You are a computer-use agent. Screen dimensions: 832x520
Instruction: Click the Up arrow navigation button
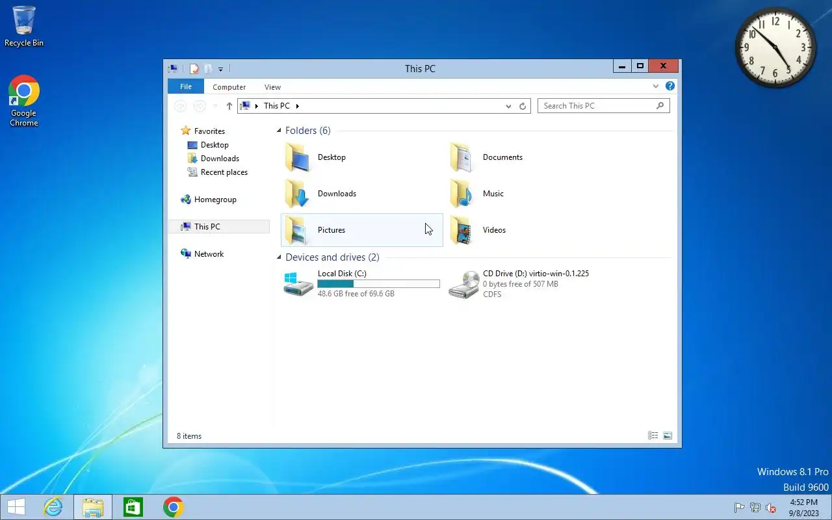tap(229, 106)
